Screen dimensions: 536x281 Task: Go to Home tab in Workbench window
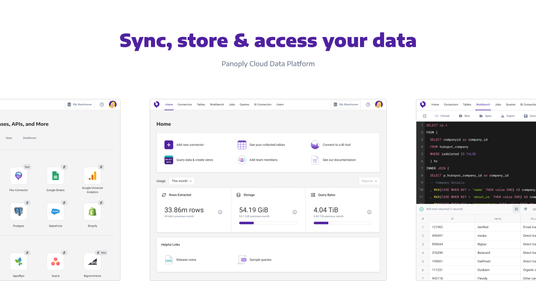tap(435, 104)
